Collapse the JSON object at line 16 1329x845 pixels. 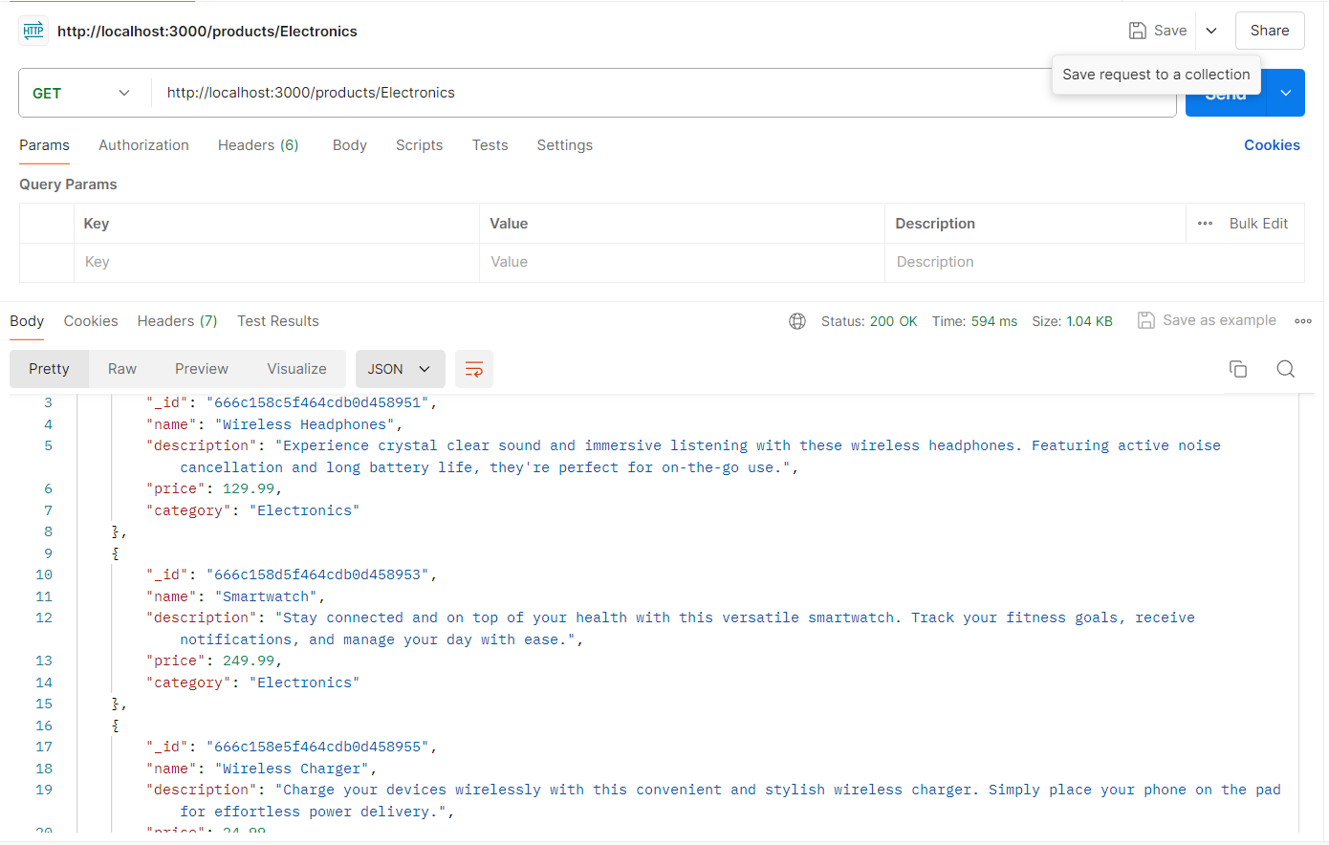116,726
